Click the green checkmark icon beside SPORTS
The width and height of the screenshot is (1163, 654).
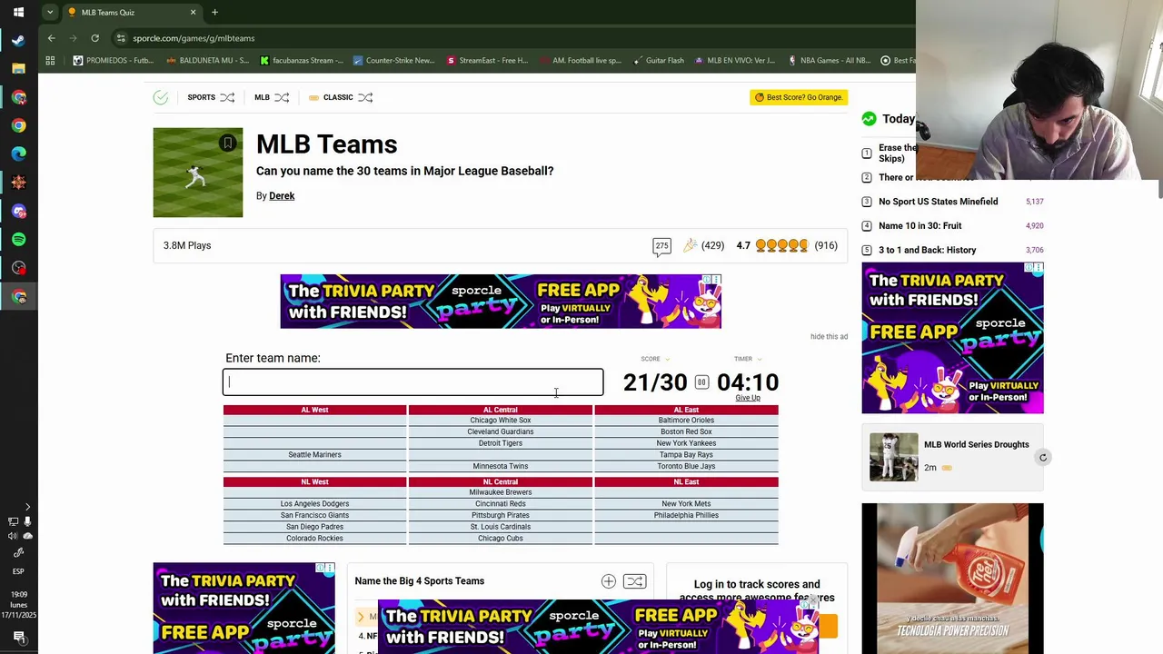click(x=161, y=97)
